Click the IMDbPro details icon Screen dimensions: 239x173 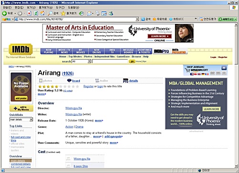[126, 81]
